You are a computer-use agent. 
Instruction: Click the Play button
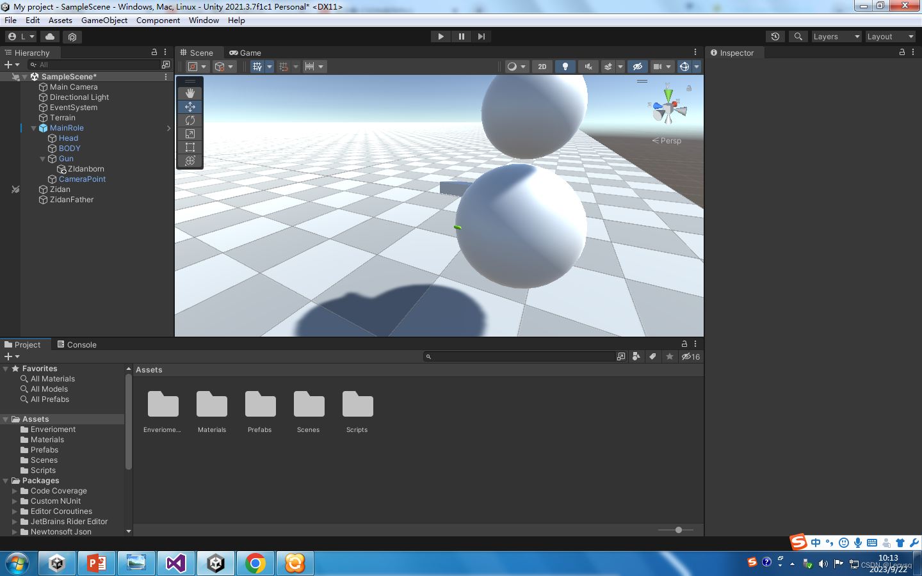point(441,36)
